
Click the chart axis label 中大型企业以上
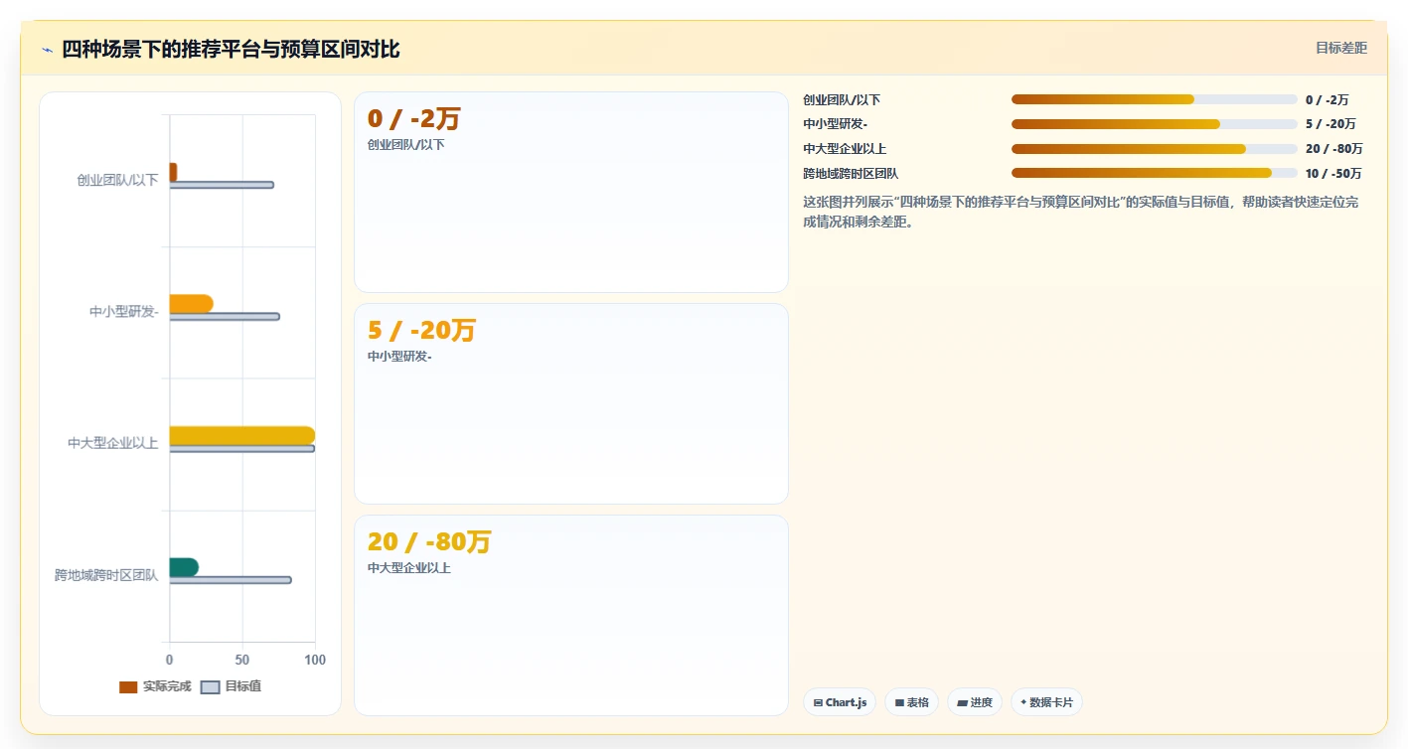click(x=112, y=443)
